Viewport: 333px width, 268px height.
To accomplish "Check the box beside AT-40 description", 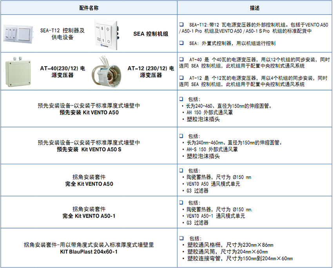I will (181, 60).
